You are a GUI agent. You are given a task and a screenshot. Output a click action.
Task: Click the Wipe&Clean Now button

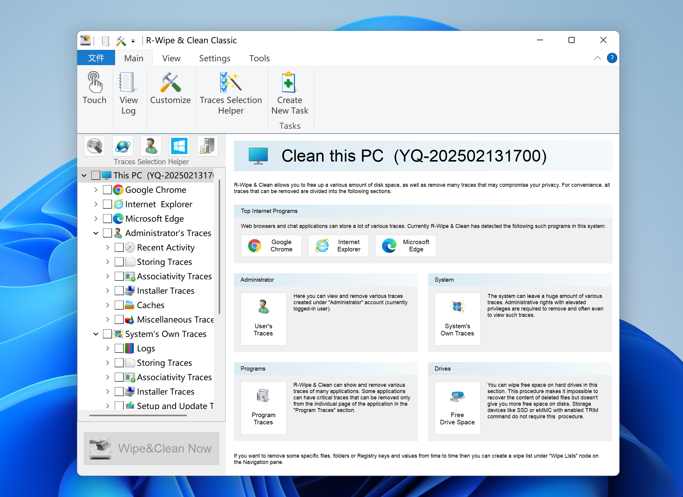pyautogui.click(x=151, y=449)
